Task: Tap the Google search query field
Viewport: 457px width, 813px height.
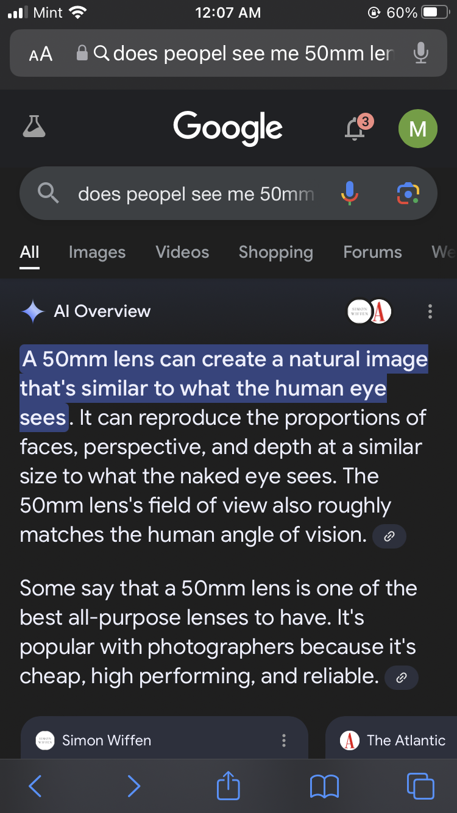Action: (x=195, y=194)
